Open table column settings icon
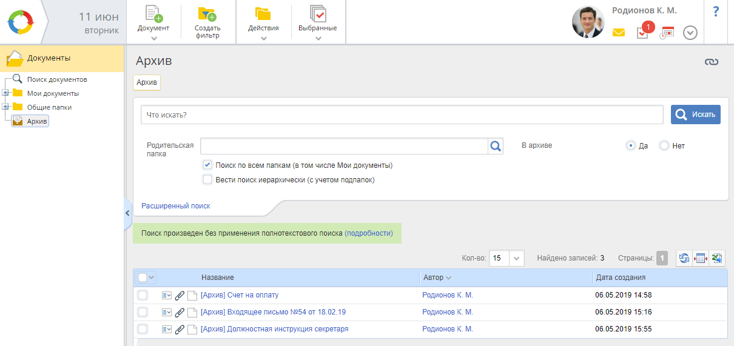This screenshot has height=346, width=734. pos(701,258)
